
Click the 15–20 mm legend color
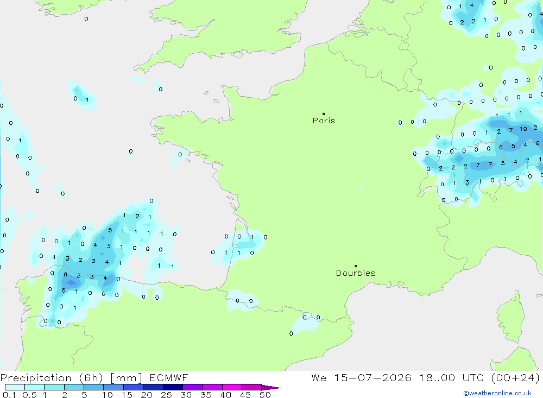[x=134, y=387]
